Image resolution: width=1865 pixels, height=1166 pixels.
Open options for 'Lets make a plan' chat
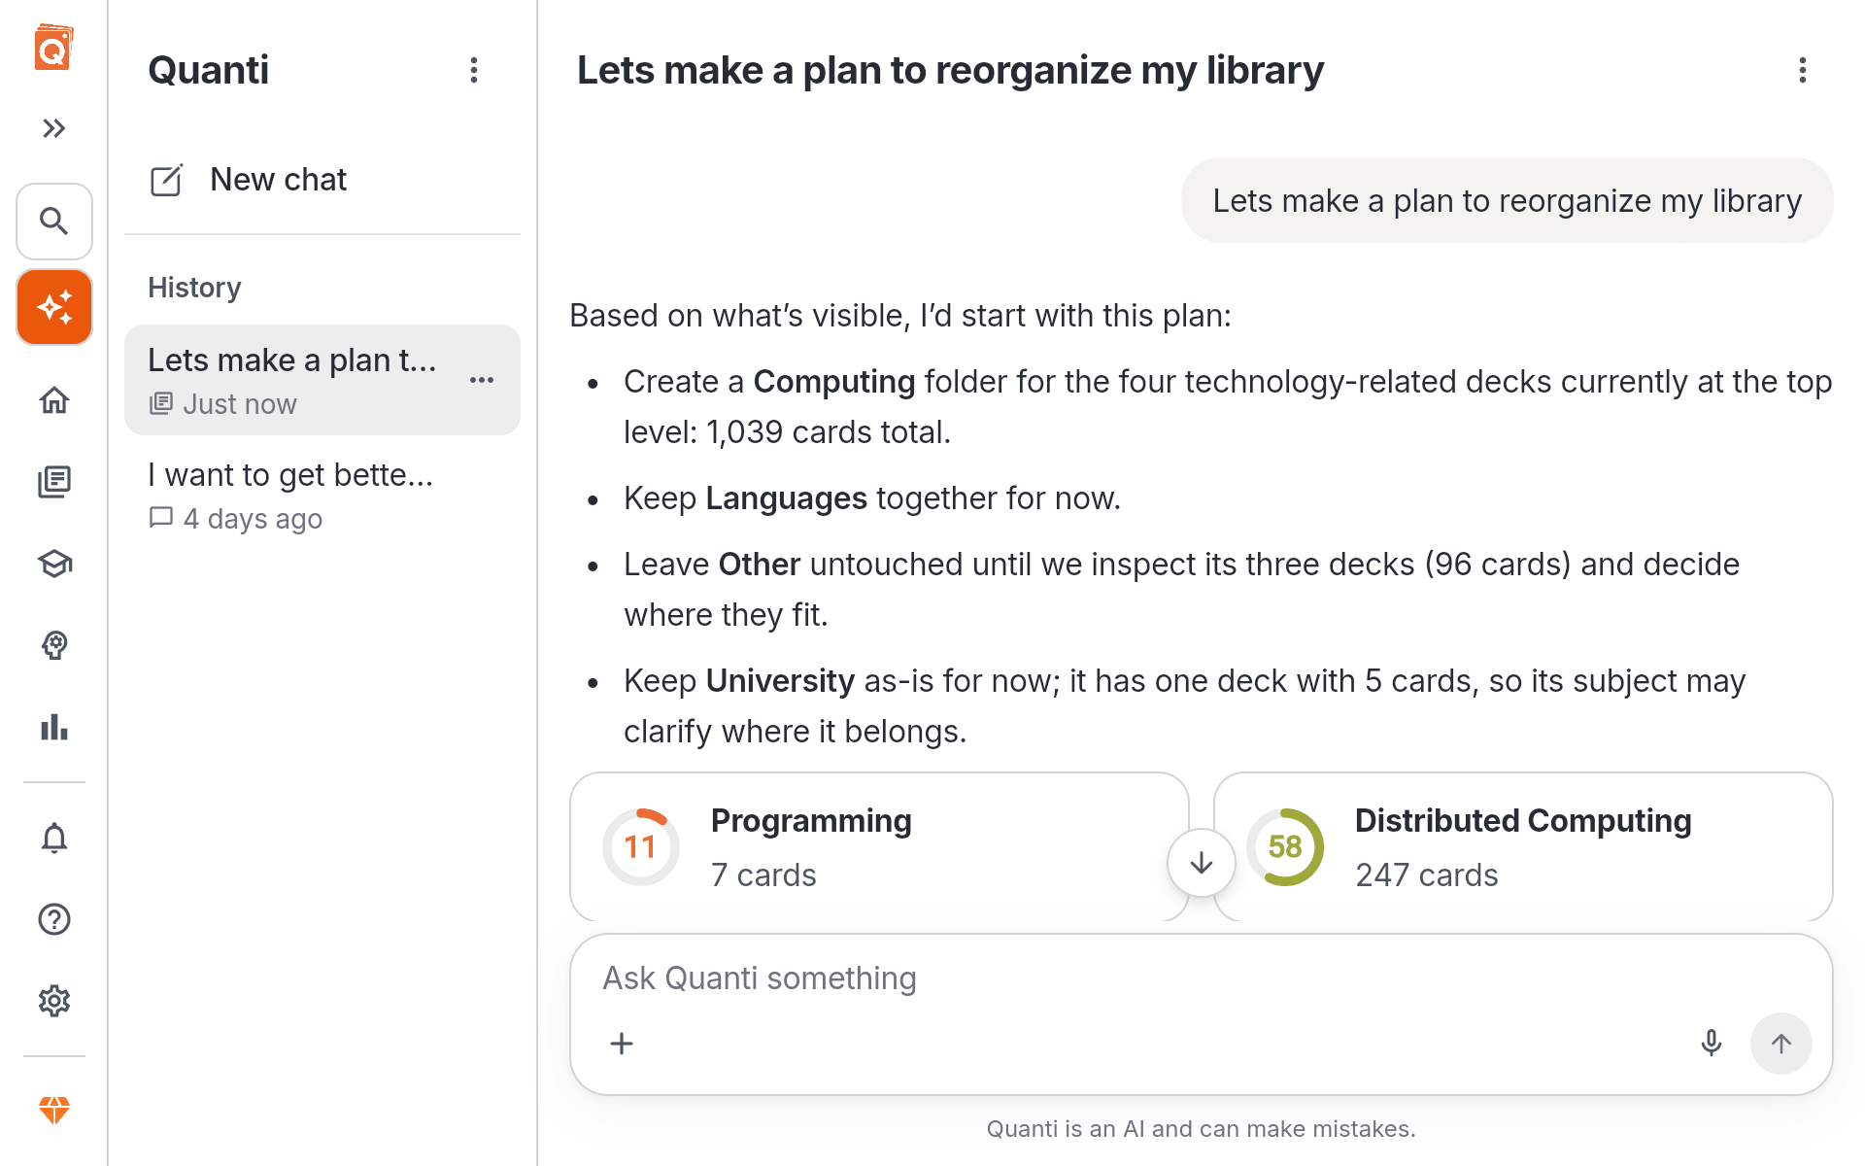coord(482,380)
